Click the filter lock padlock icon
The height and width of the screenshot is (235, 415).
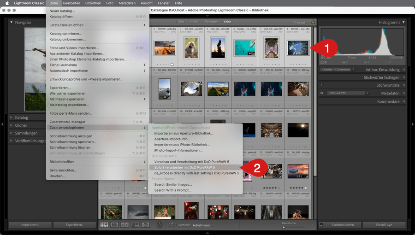(313, 22)
